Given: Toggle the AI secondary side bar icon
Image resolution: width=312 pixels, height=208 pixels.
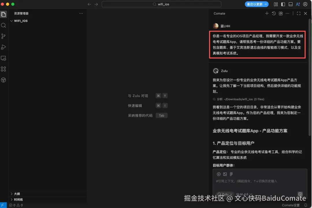Looking at the screenshot, I should point(298,4).
